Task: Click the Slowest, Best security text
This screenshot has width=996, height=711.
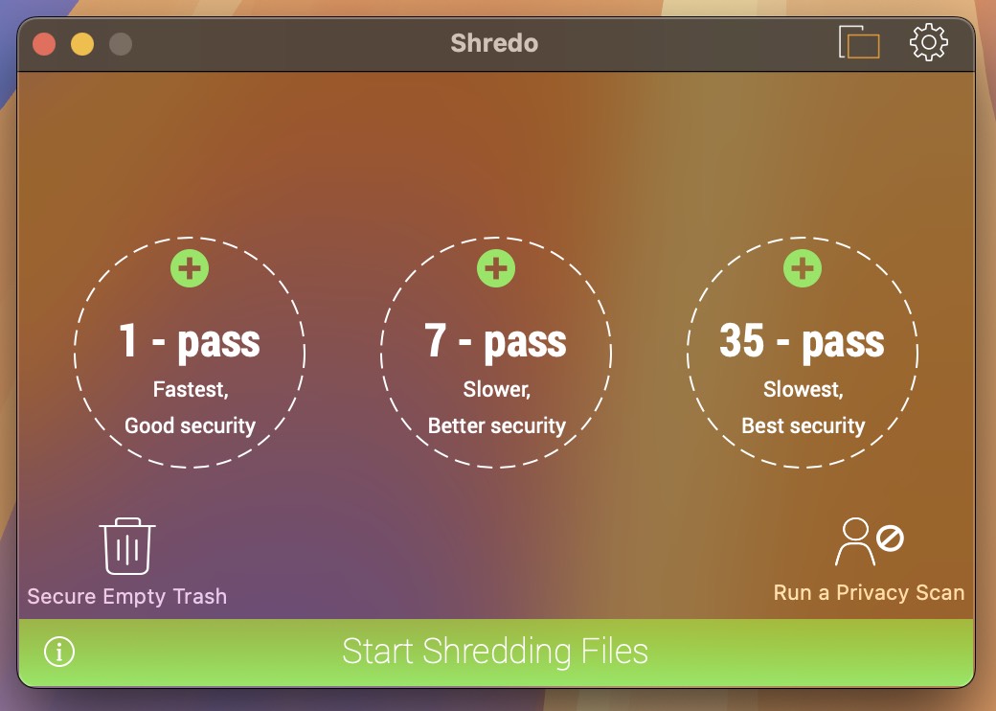Action: (803, 407)
